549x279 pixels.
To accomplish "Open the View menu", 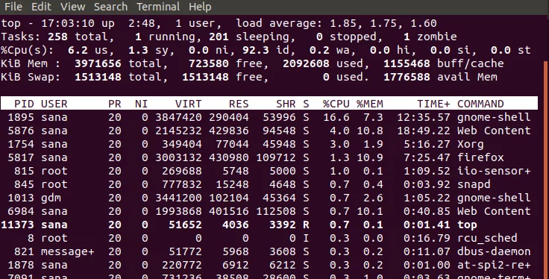I will (x=72, y=7).
